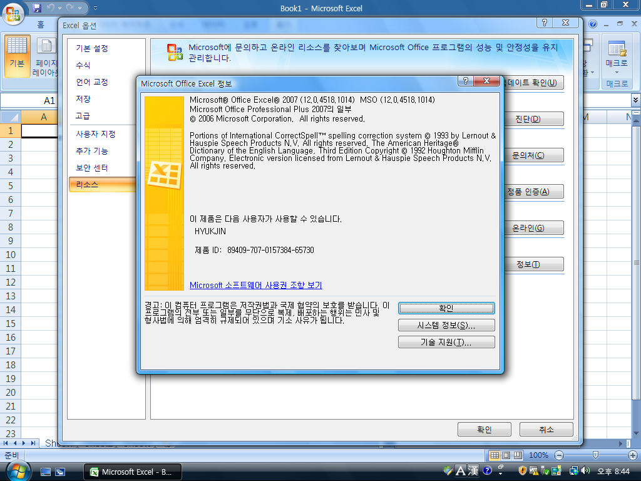The image size is (641, 481).
Task: Click the IME 漢 Hanja conversion icon
Action: pyautogui.click(x=473, y=471)
